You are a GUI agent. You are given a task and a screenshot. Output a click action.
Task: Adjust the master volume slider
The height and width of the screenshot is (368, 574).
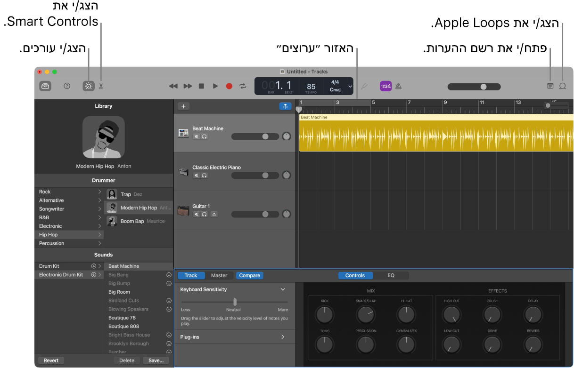484,87
